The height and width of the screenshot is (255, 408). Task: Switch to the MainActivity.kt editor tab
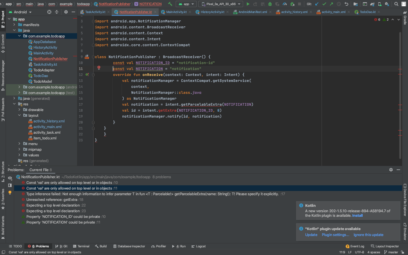point(176,12)
